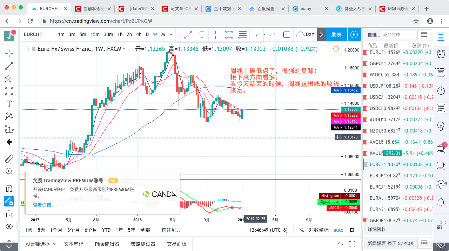Open the 交易面板 tab
The width and height of the screenshot is (449, 251).
(x=177, y=244)
